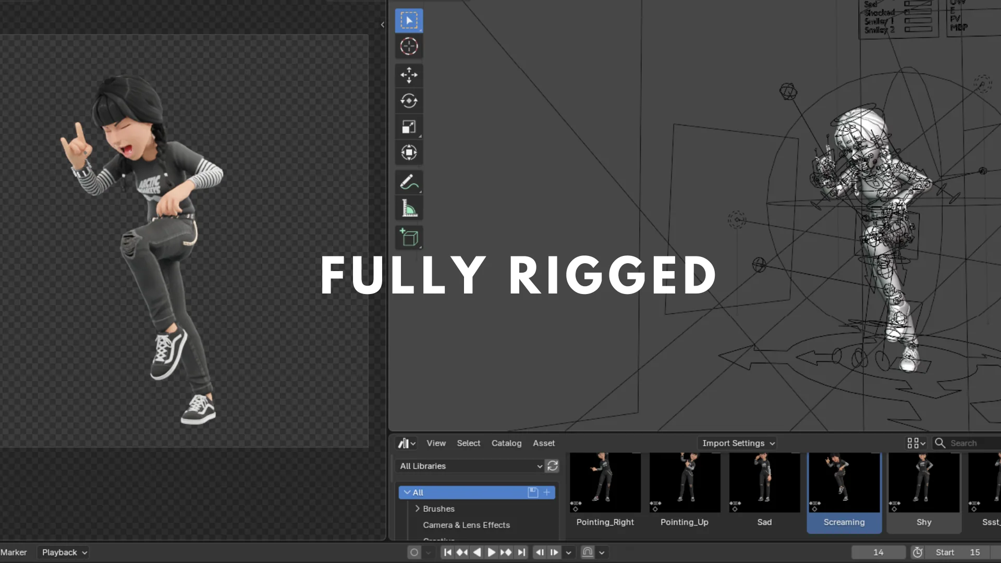Viewport: 1001px width, 563px height.
Task: Pick the Rotate tool
Action: click(x=409, y=101)
